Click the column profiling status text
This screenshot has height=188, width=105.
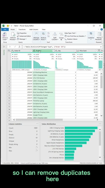(34, 163)
